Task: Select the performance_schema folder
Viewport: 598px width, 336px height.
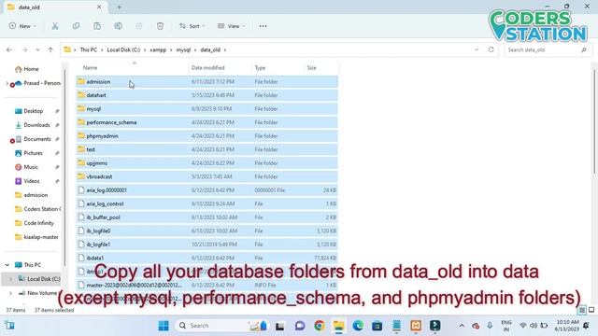Action: coord(206,122)
